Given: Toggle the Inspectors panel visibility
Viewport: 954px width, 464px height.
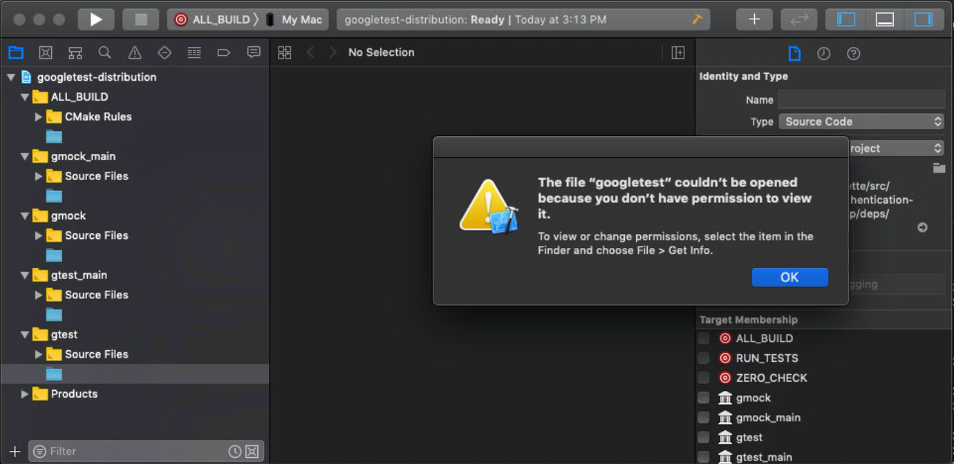Looking at the screenshot, I should click(924, 19).
